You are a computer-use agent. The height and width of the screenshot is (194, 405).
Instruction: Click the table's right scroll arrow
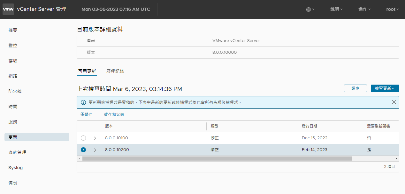coord(396,158)
